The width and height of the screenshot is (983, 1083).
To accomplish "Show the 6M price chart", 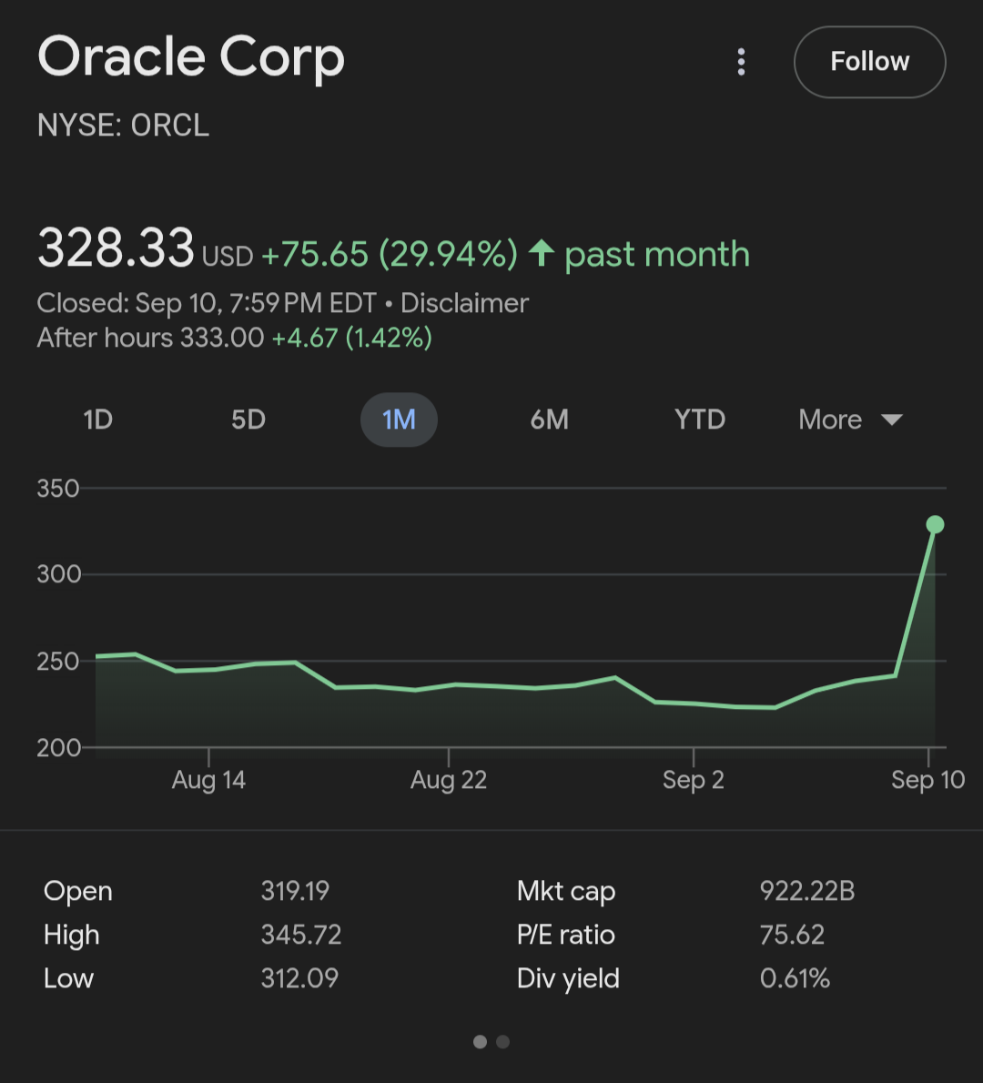I will [550, 420].
